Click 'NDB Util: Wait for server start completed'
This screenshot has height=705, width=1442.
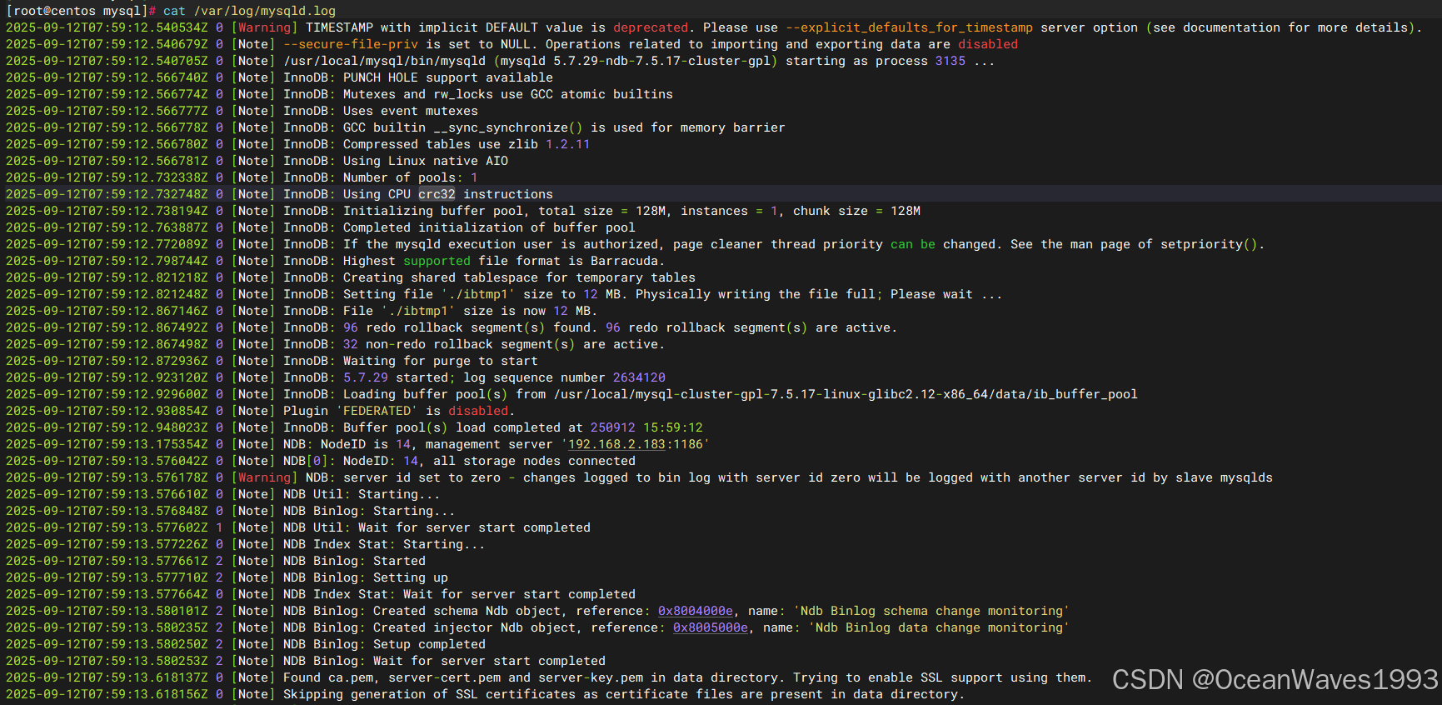(x=437, y=527)
